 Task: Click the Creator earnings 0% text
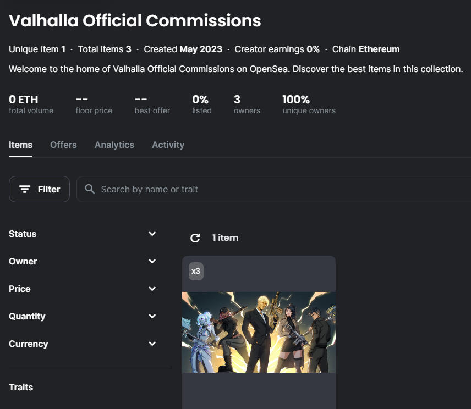[x=277, y=49]
